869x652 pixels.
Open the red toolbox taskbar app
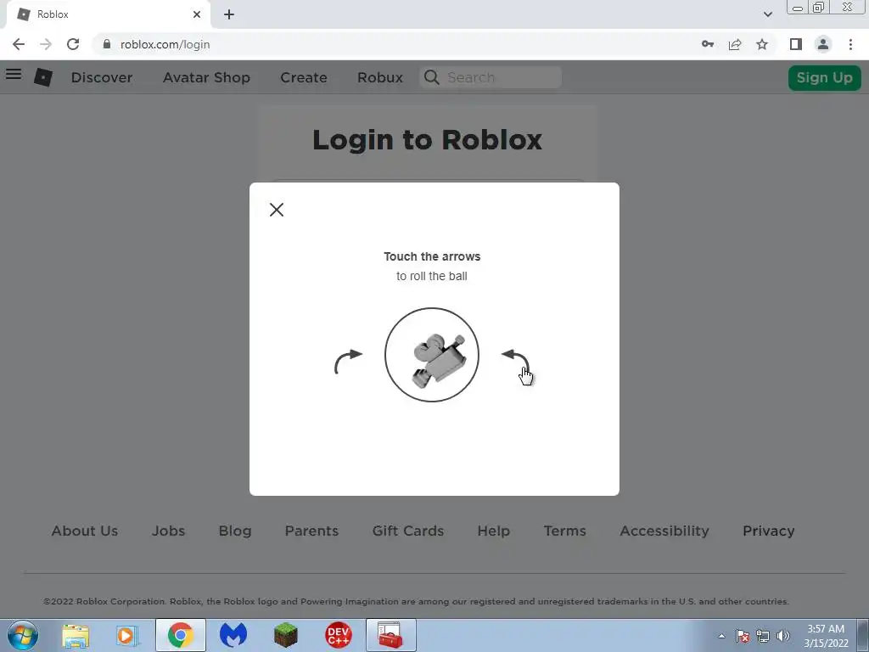[390, 635]
